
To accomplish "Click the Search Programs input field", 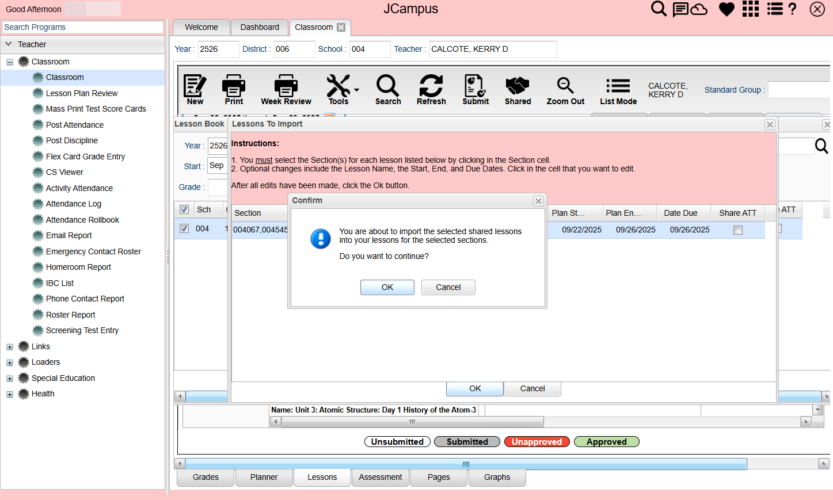I will (83, 27).
